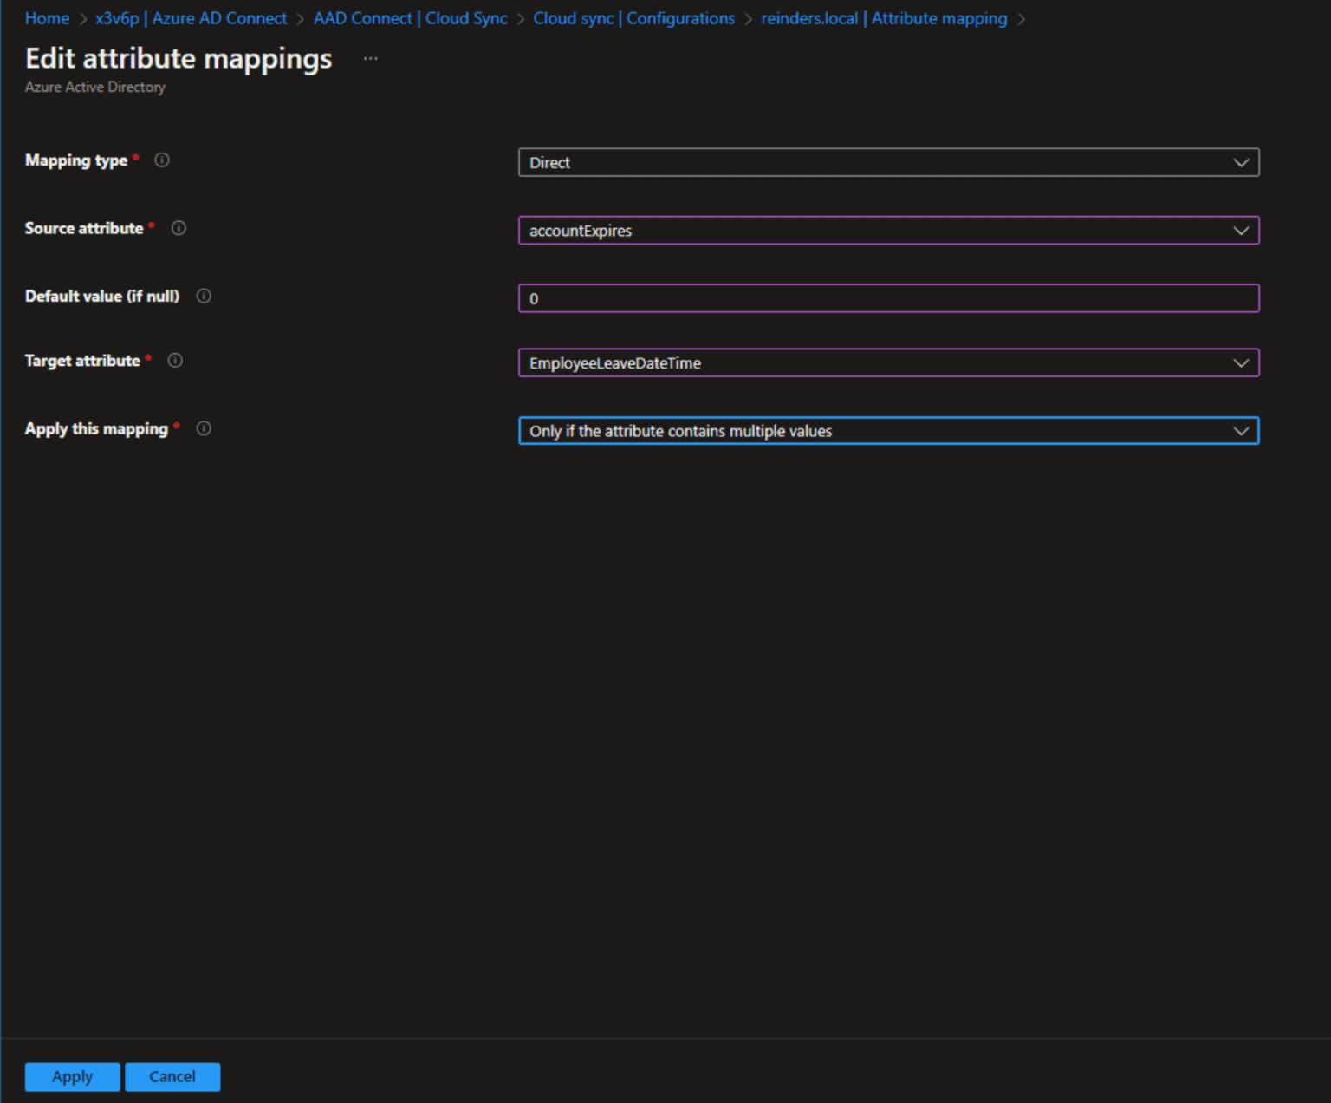The height and width of the screenshot is (1103, 1331).
Task: Click the Cancel button
Action: point(172,1076)
